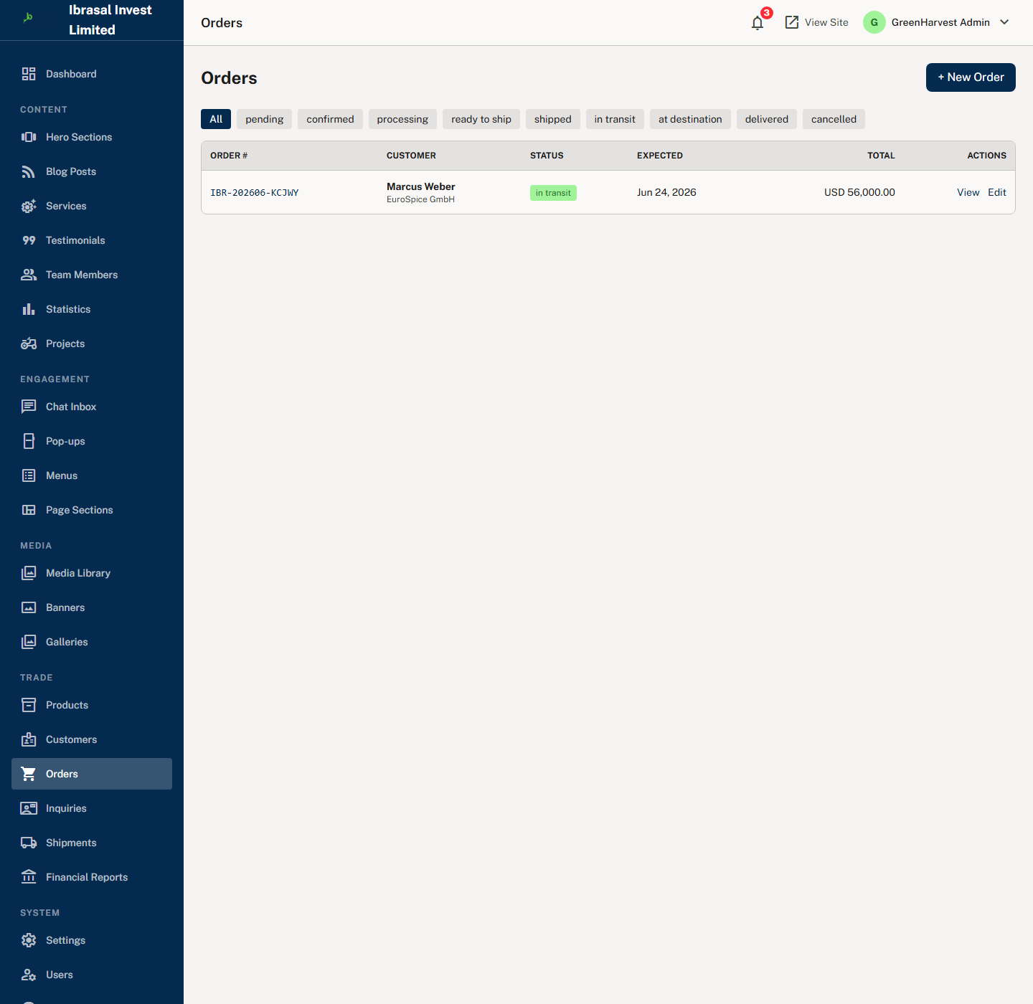This screenshot has height=1004, width=1033.
Task: Click the Hero Sections carousel icon
Action: [x=29, y=137]
